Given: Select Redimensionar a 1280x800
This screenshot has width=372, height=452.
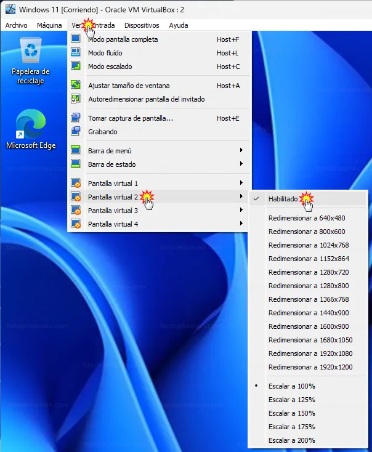Looking at the screenshot, I should (x=308, y=286).
